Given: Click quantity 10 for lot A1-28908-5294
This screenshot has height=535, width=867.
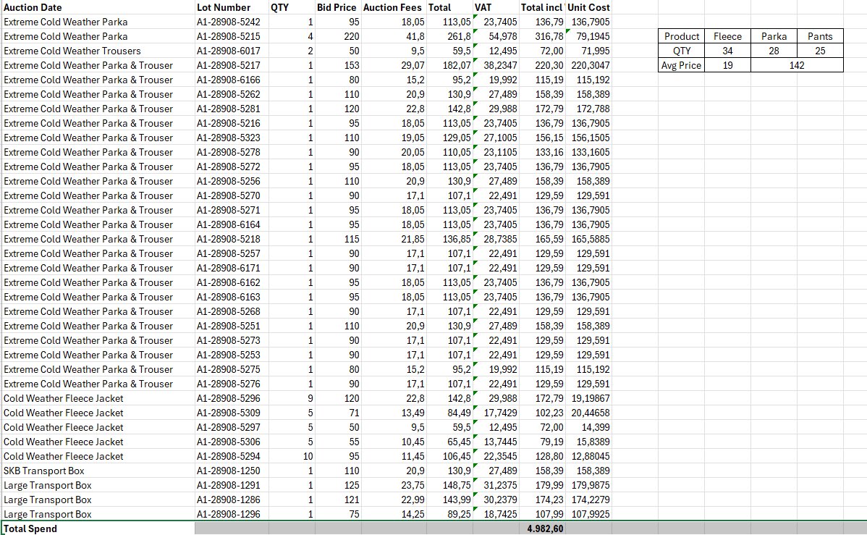Looking at the screenshot, I should [292, 456].
